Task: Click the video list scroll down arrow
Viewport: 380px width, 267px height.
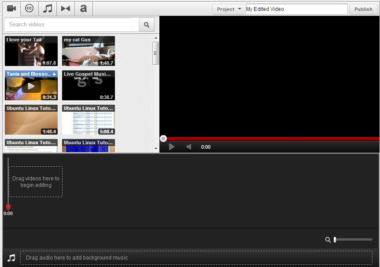Action: (155, 149)
